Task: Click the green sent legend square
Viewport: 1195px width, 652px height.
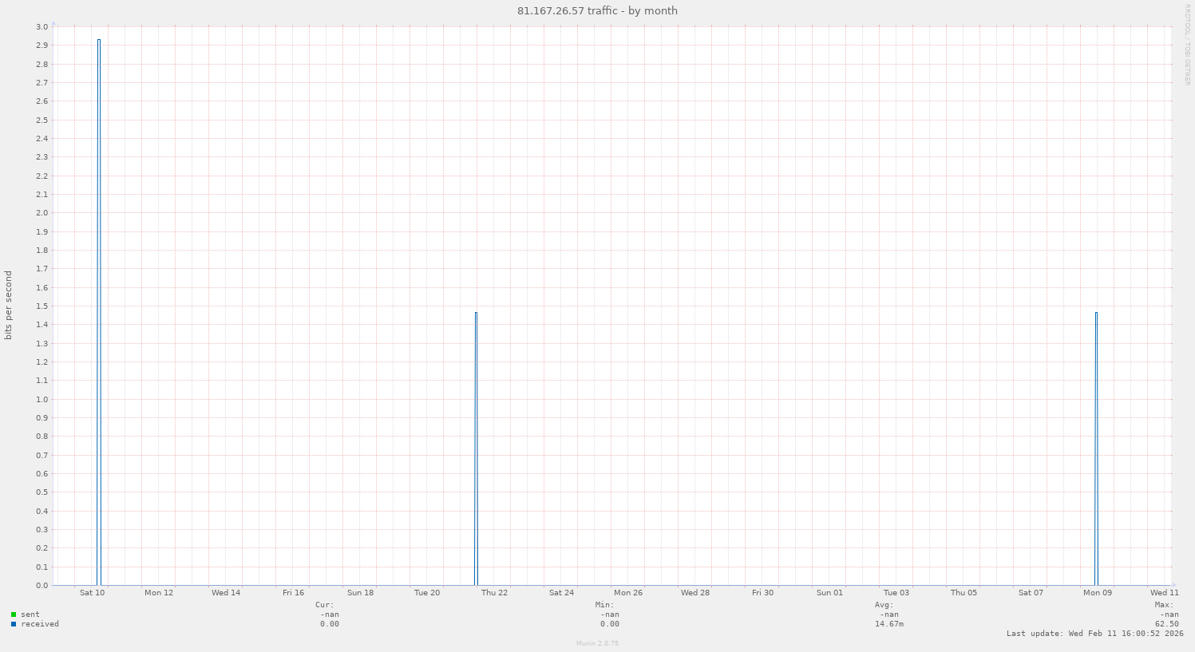Action: coord(14,614)
